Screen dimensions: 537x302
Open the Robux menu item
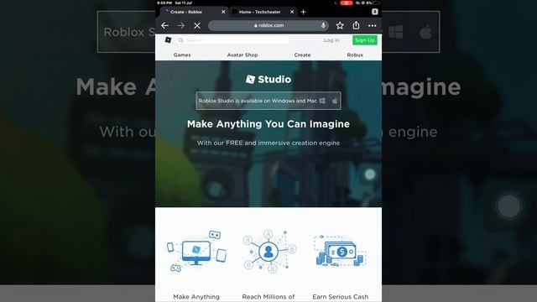click(x=355, y=55)
